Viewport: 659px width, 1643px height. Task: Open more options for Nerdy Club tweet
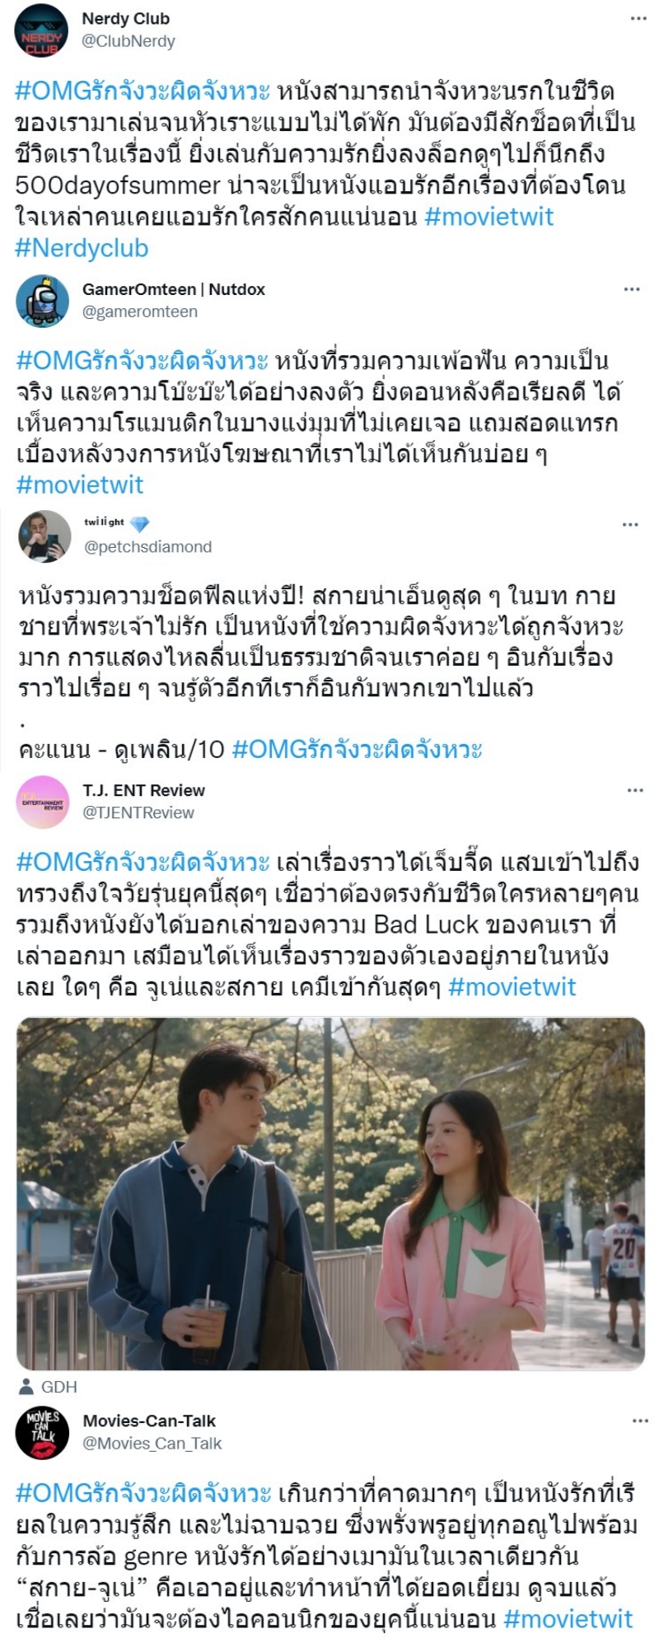pyautogui.click(x=638, y=19)
